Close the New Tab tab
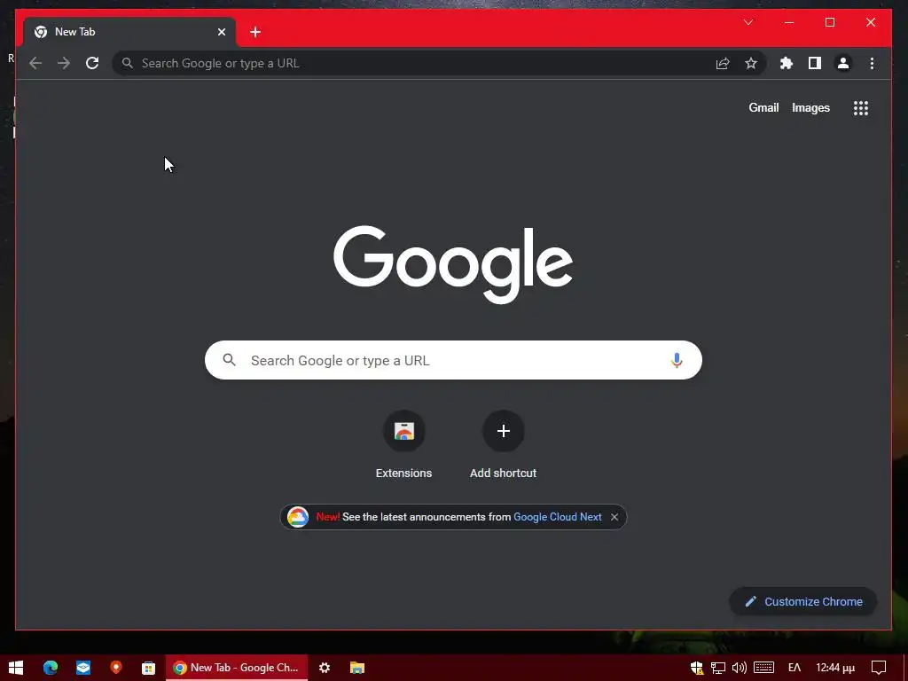 point(221,32)
